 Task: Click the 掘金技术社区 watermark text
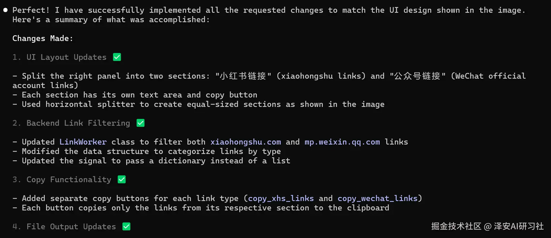[x=456, y=226]
